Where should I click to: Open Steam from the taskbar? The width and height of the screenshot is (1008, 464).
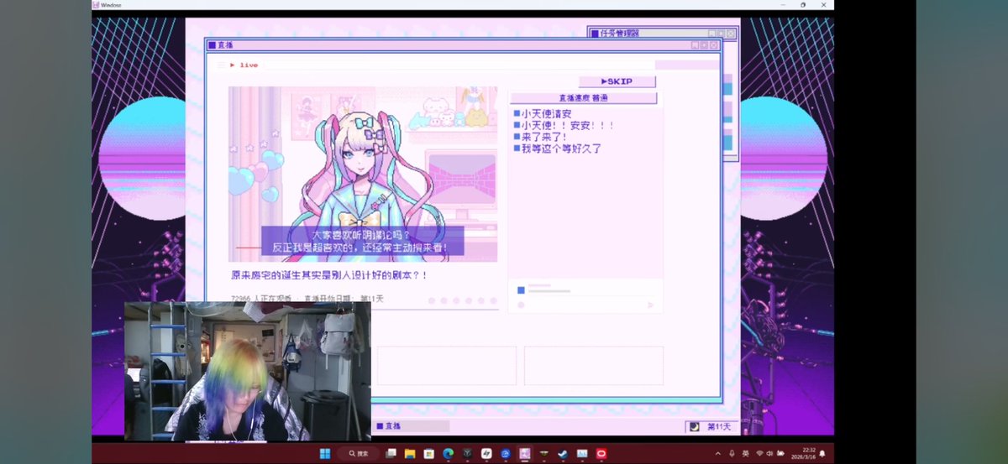[x=563, y=453]
